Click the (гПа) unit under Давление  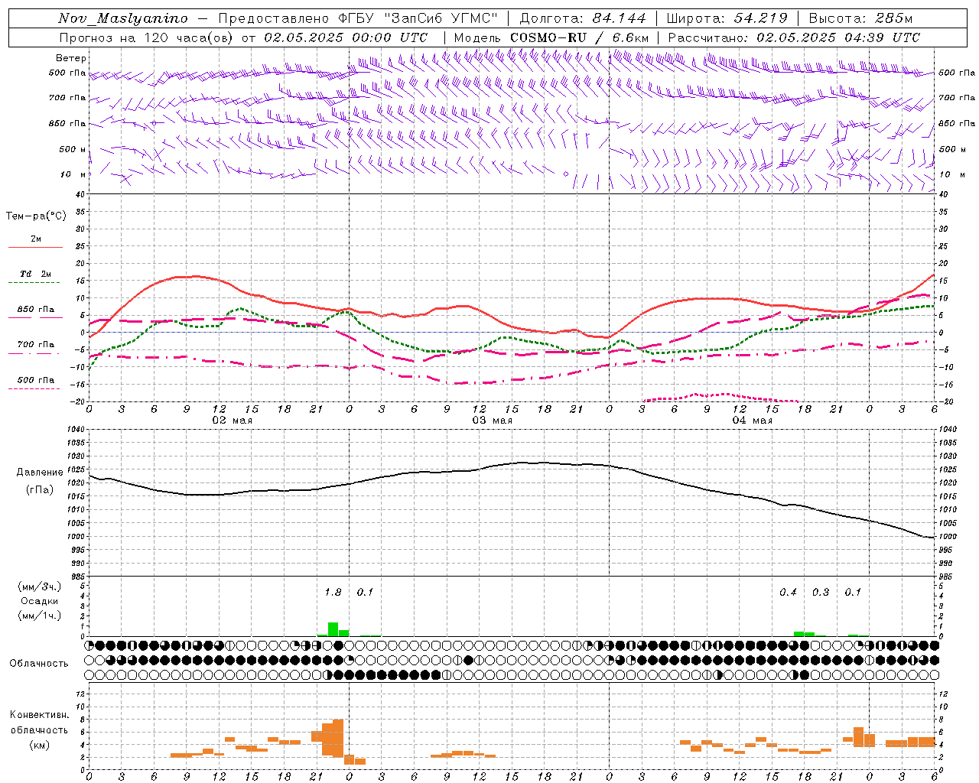pyautogui.click(x=40, y=490)
